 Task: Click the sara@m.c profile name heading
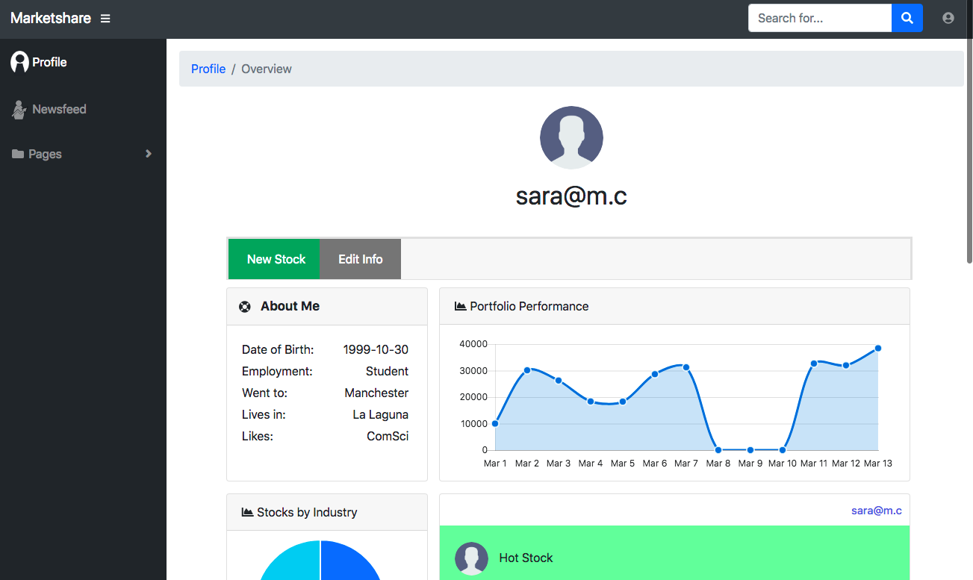571,196
